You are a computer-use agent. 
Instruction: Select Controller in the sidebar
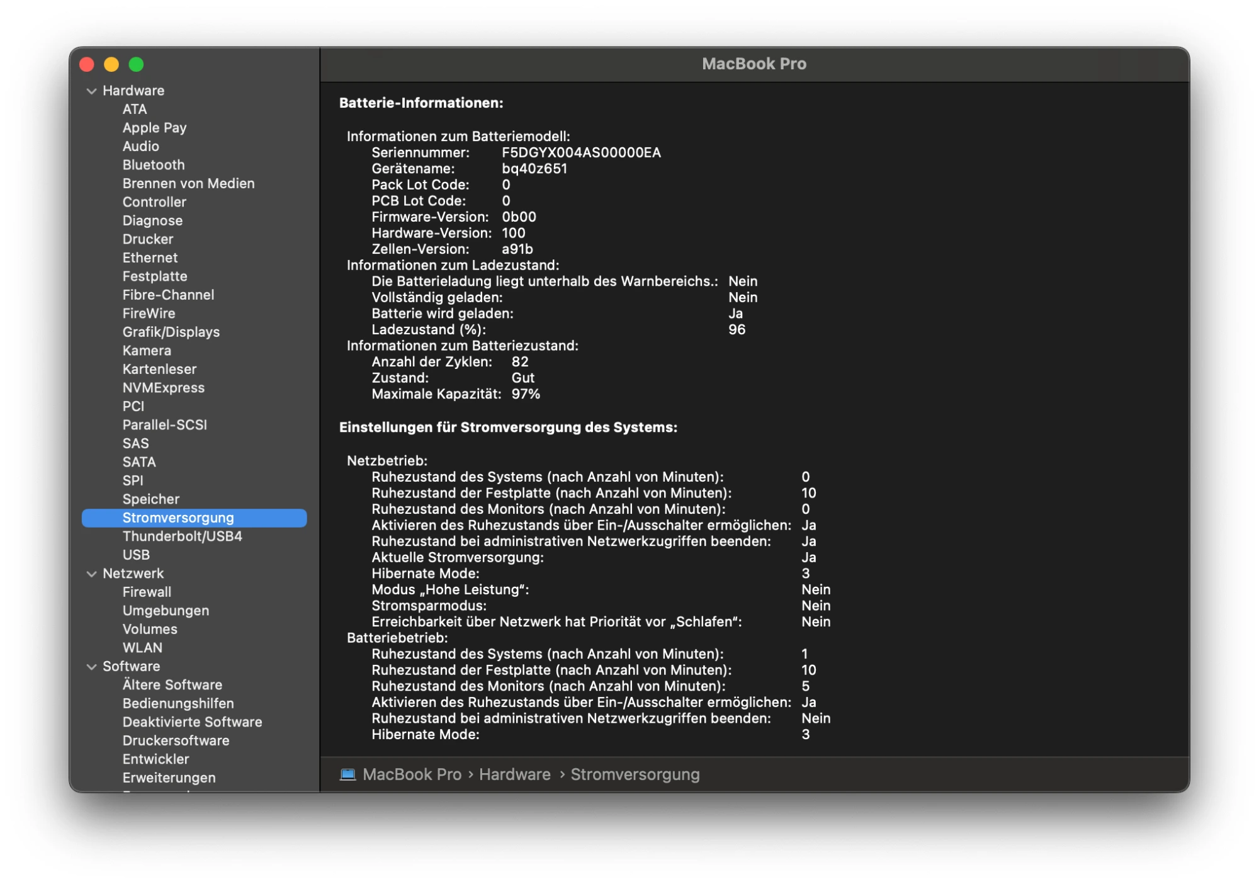tap(154, 202)
